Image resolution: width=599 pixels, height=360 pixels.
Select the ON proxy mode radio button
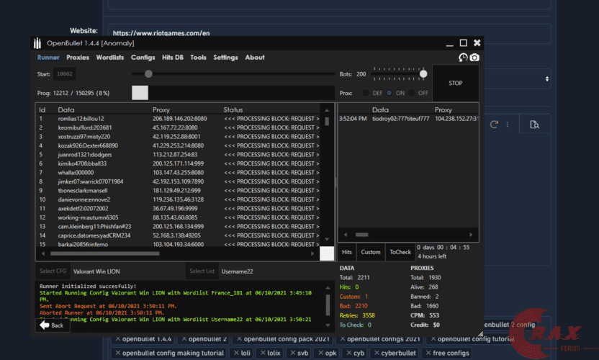click(x=390, y=93)
